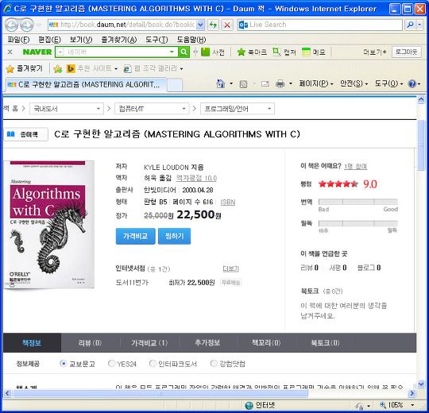
Task: Click the vertical scrollbar down arrow
Action: [x=421, y=384]
